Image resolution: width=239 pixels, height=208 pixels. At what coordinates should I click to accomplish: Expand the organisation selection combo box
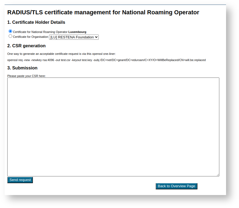[x=74, y=37]
